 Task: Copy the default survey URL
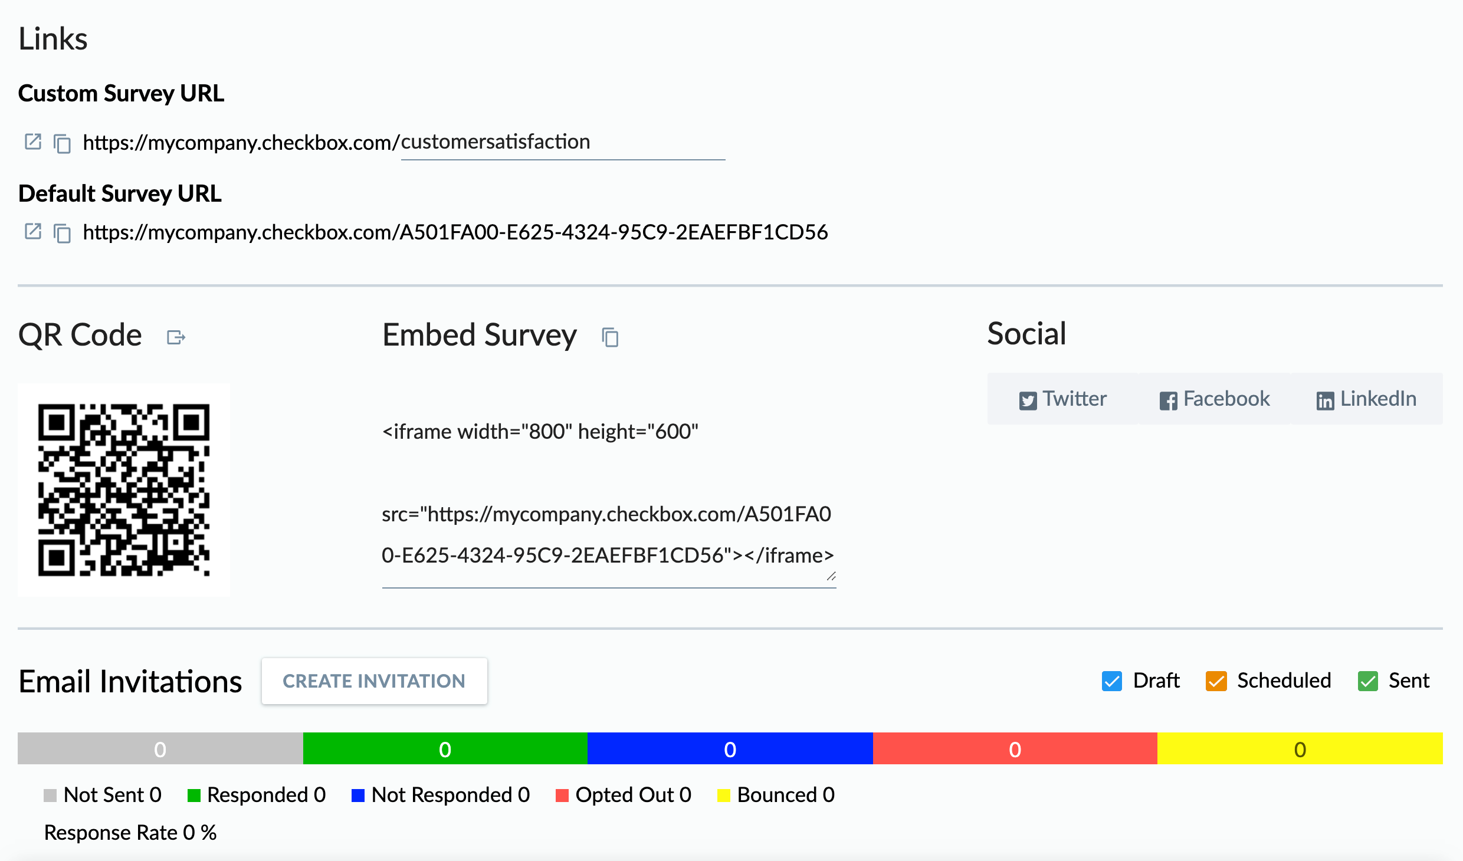coord(62,233)
